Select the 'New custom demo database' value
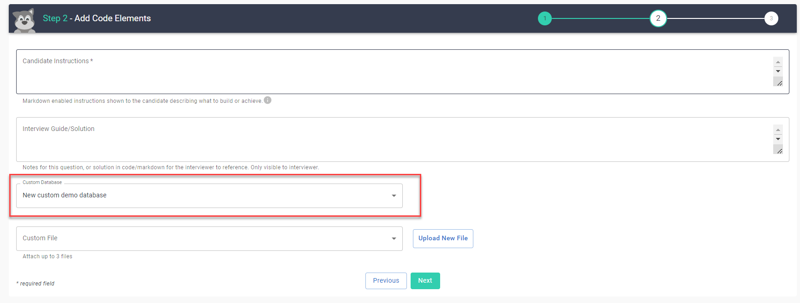 pyautogui.click(x=65, y=196)
